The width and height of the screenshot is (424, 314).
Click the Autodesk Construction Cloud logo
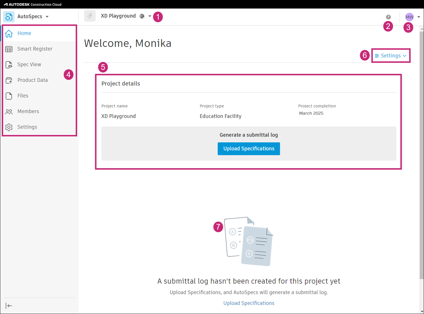click(33, 4)
